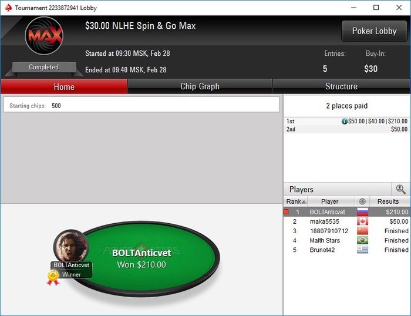This screenshot has width=411, height=316.
Task: Click BOLTAnticvet's avatar at the table
Action: point(71,247)
